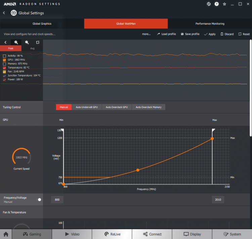Zoom out on the monitoring graph
252x239 pixels.
click(27, 42)
